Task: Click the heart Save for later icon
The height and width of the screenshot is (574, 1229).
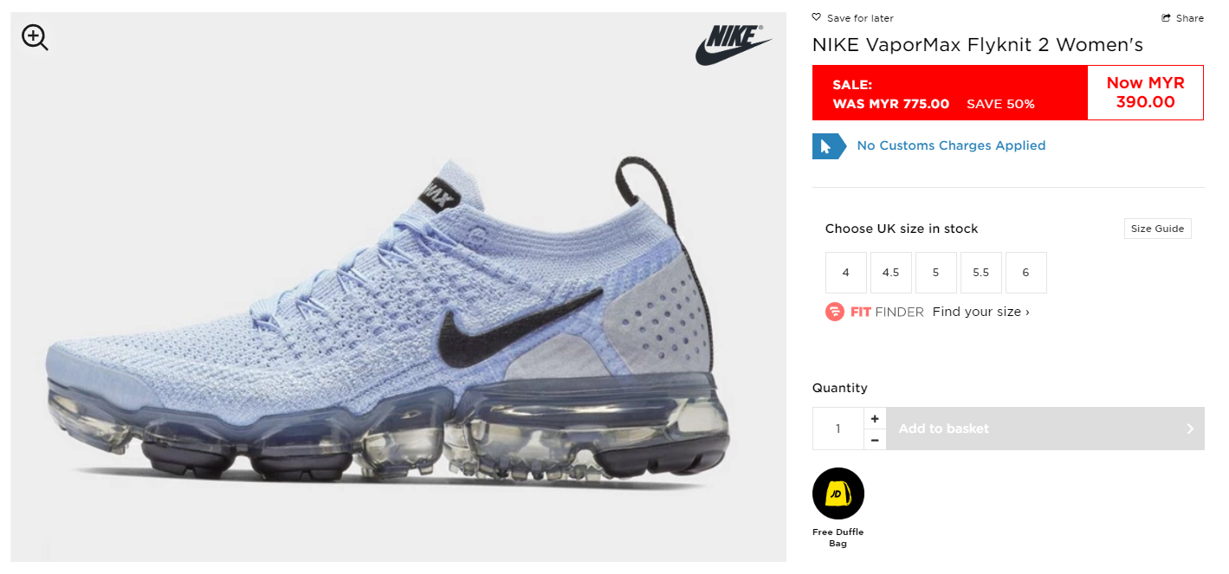Action: [x=817, y=17]
